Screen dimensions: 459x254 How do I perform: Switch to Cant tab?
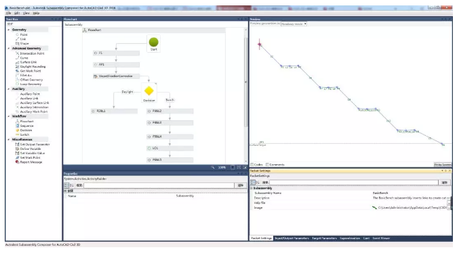point(366,238)
